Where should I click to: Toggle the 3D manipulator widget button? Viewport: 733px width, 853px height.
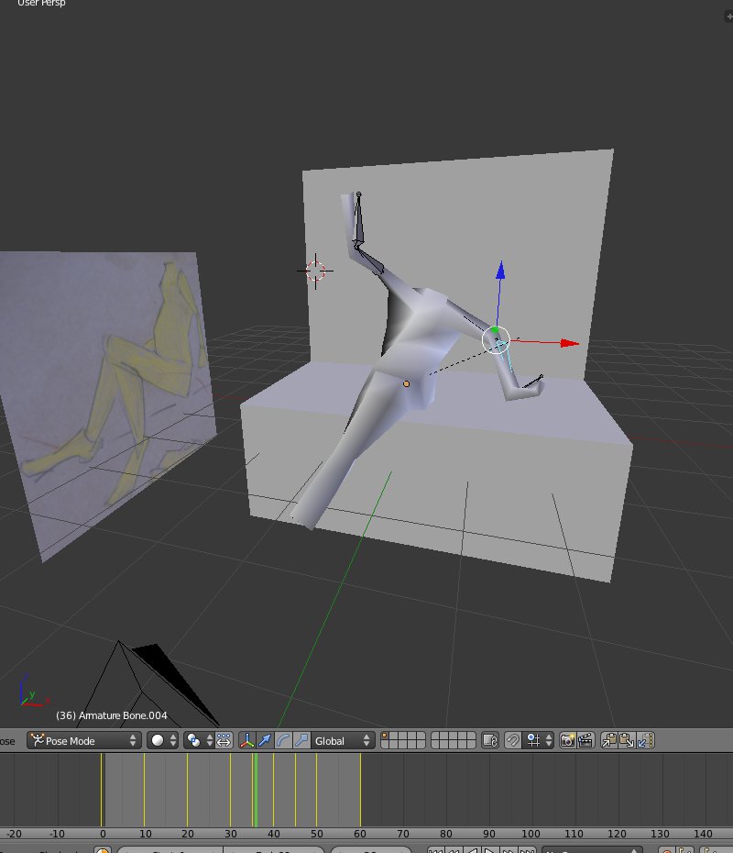click(247, 740)
